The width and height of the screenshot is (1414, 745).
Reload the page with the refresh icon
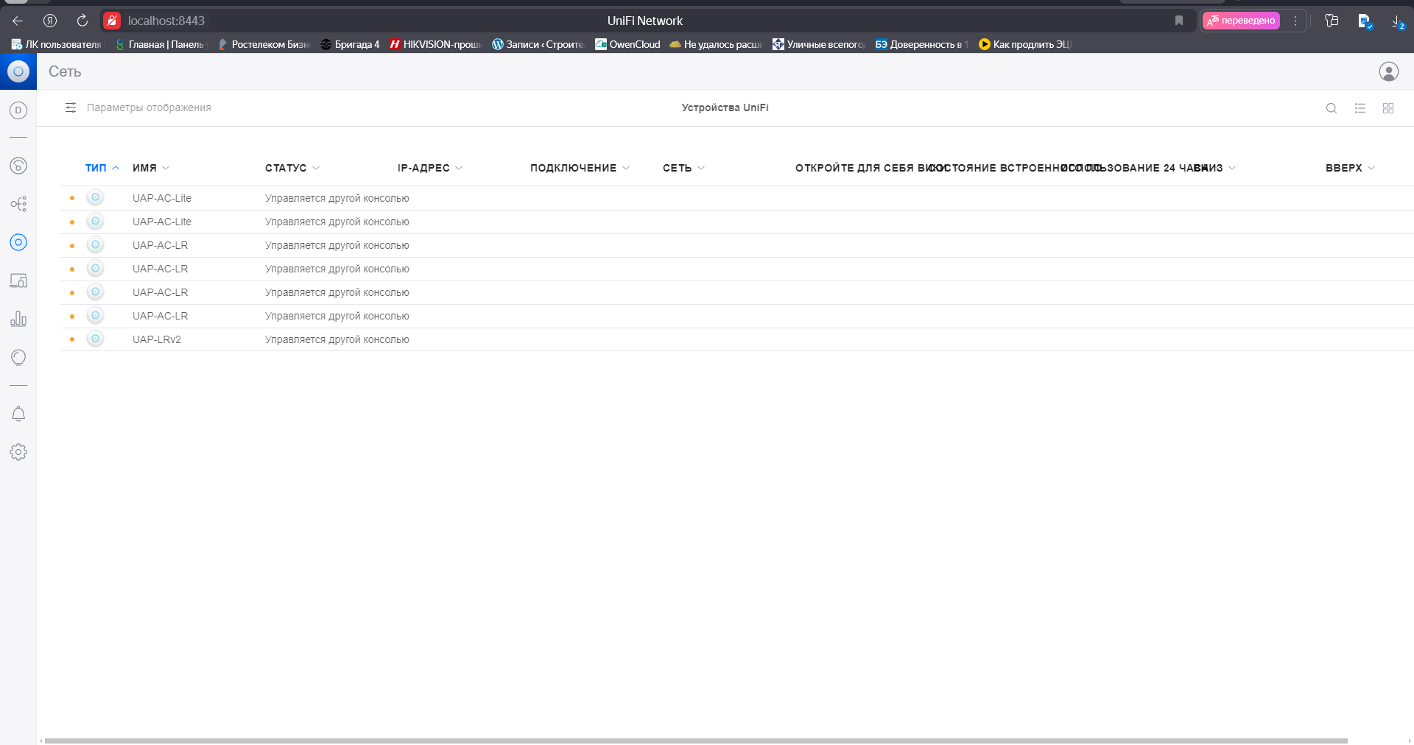click(x=82, y=21)
